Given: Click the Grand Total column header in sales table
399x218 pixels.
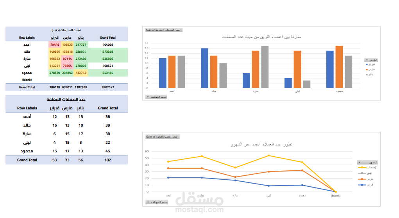Looking at the screenshot, I should click(107, 38).
